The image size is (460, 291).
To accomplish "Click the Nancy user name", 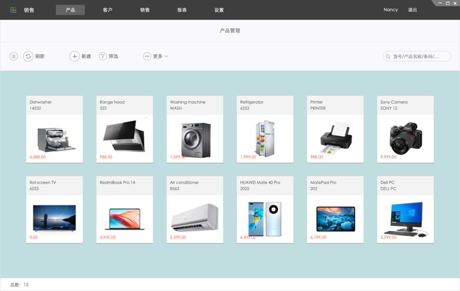I will click(391, 9).
